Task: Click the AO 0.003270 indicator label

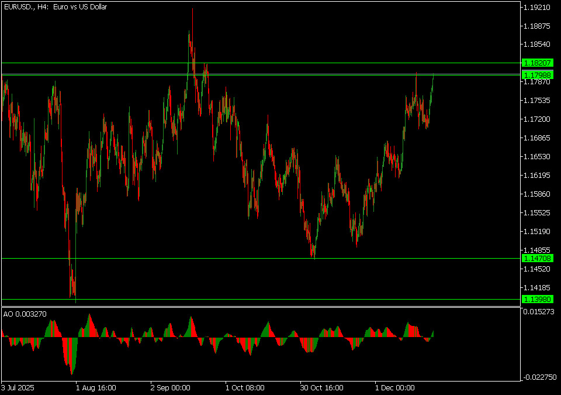Action: [25, 314]
